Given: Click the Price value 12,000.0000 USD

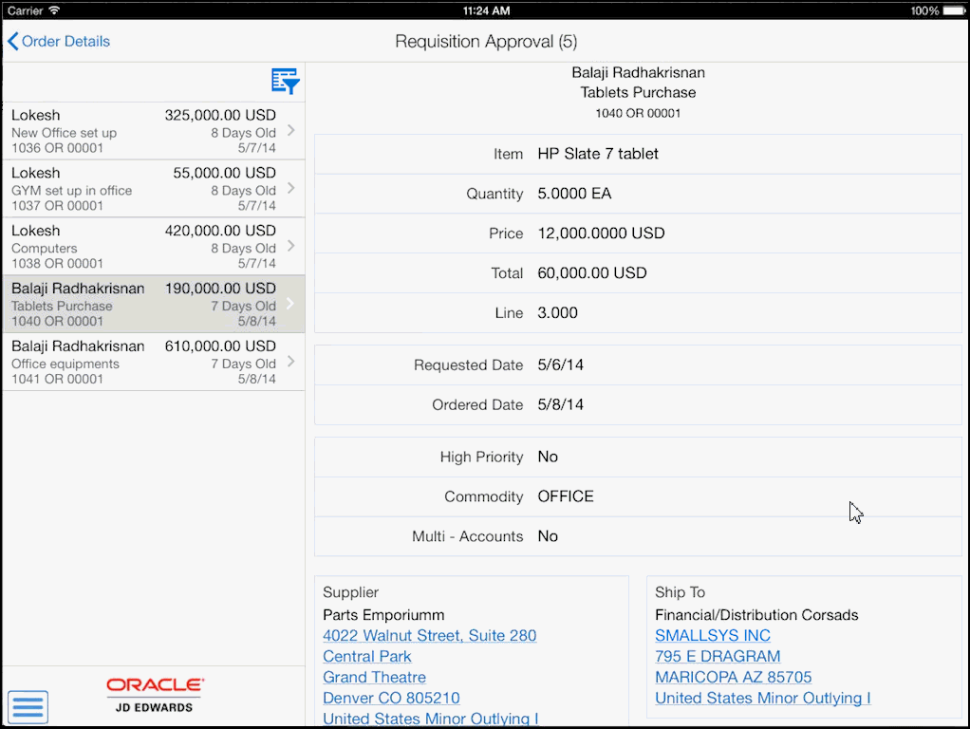Looking at the screenshot, I should pos(601,234).
